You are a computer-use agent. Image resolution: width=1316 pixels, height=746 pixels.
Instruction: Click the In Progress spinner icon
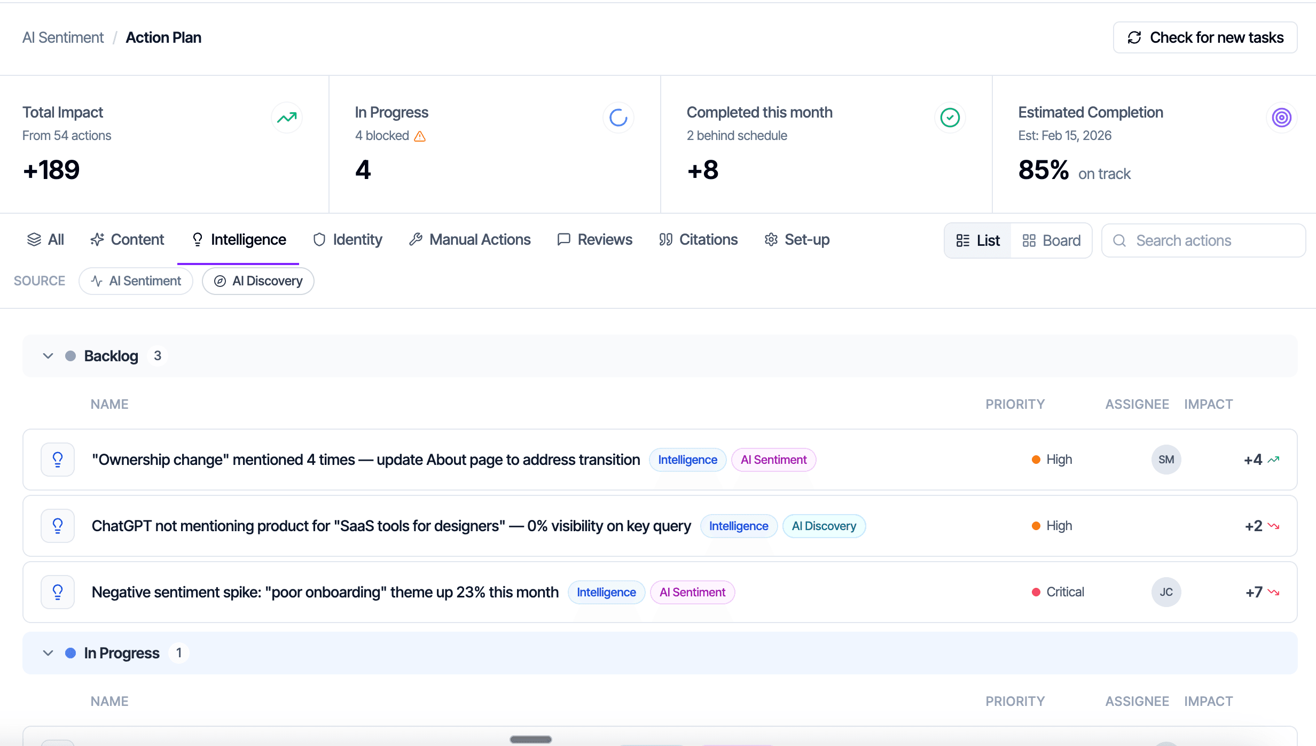[618, 118]
